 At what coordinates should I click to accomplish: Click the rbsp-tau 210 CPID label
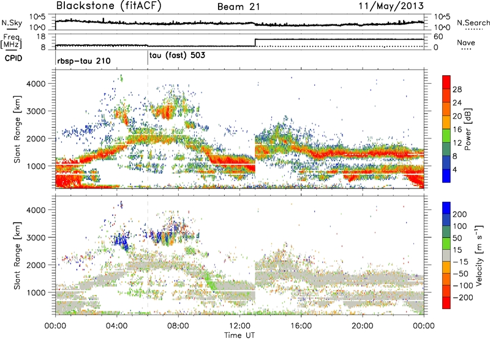pos(84,61)
